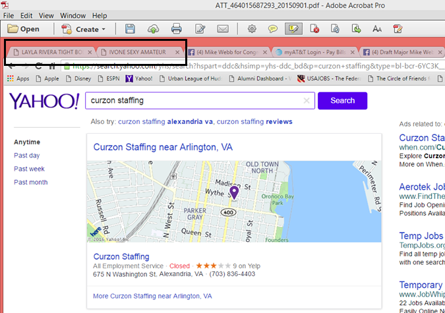This screenshot has width=445, height=313.
Task: Open the Edit menu
Action: 26,16
